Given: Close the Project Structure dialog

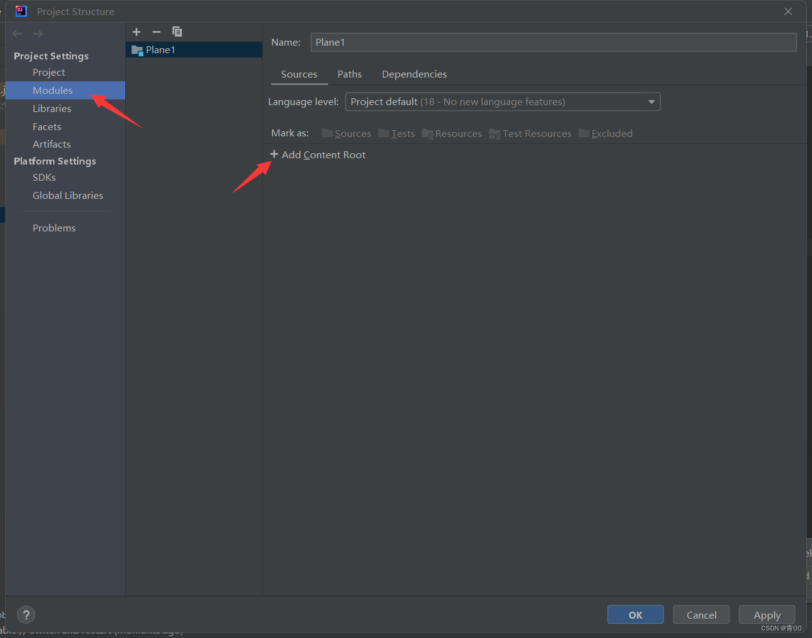Looking at the screenshot, I should click(788, 11).
